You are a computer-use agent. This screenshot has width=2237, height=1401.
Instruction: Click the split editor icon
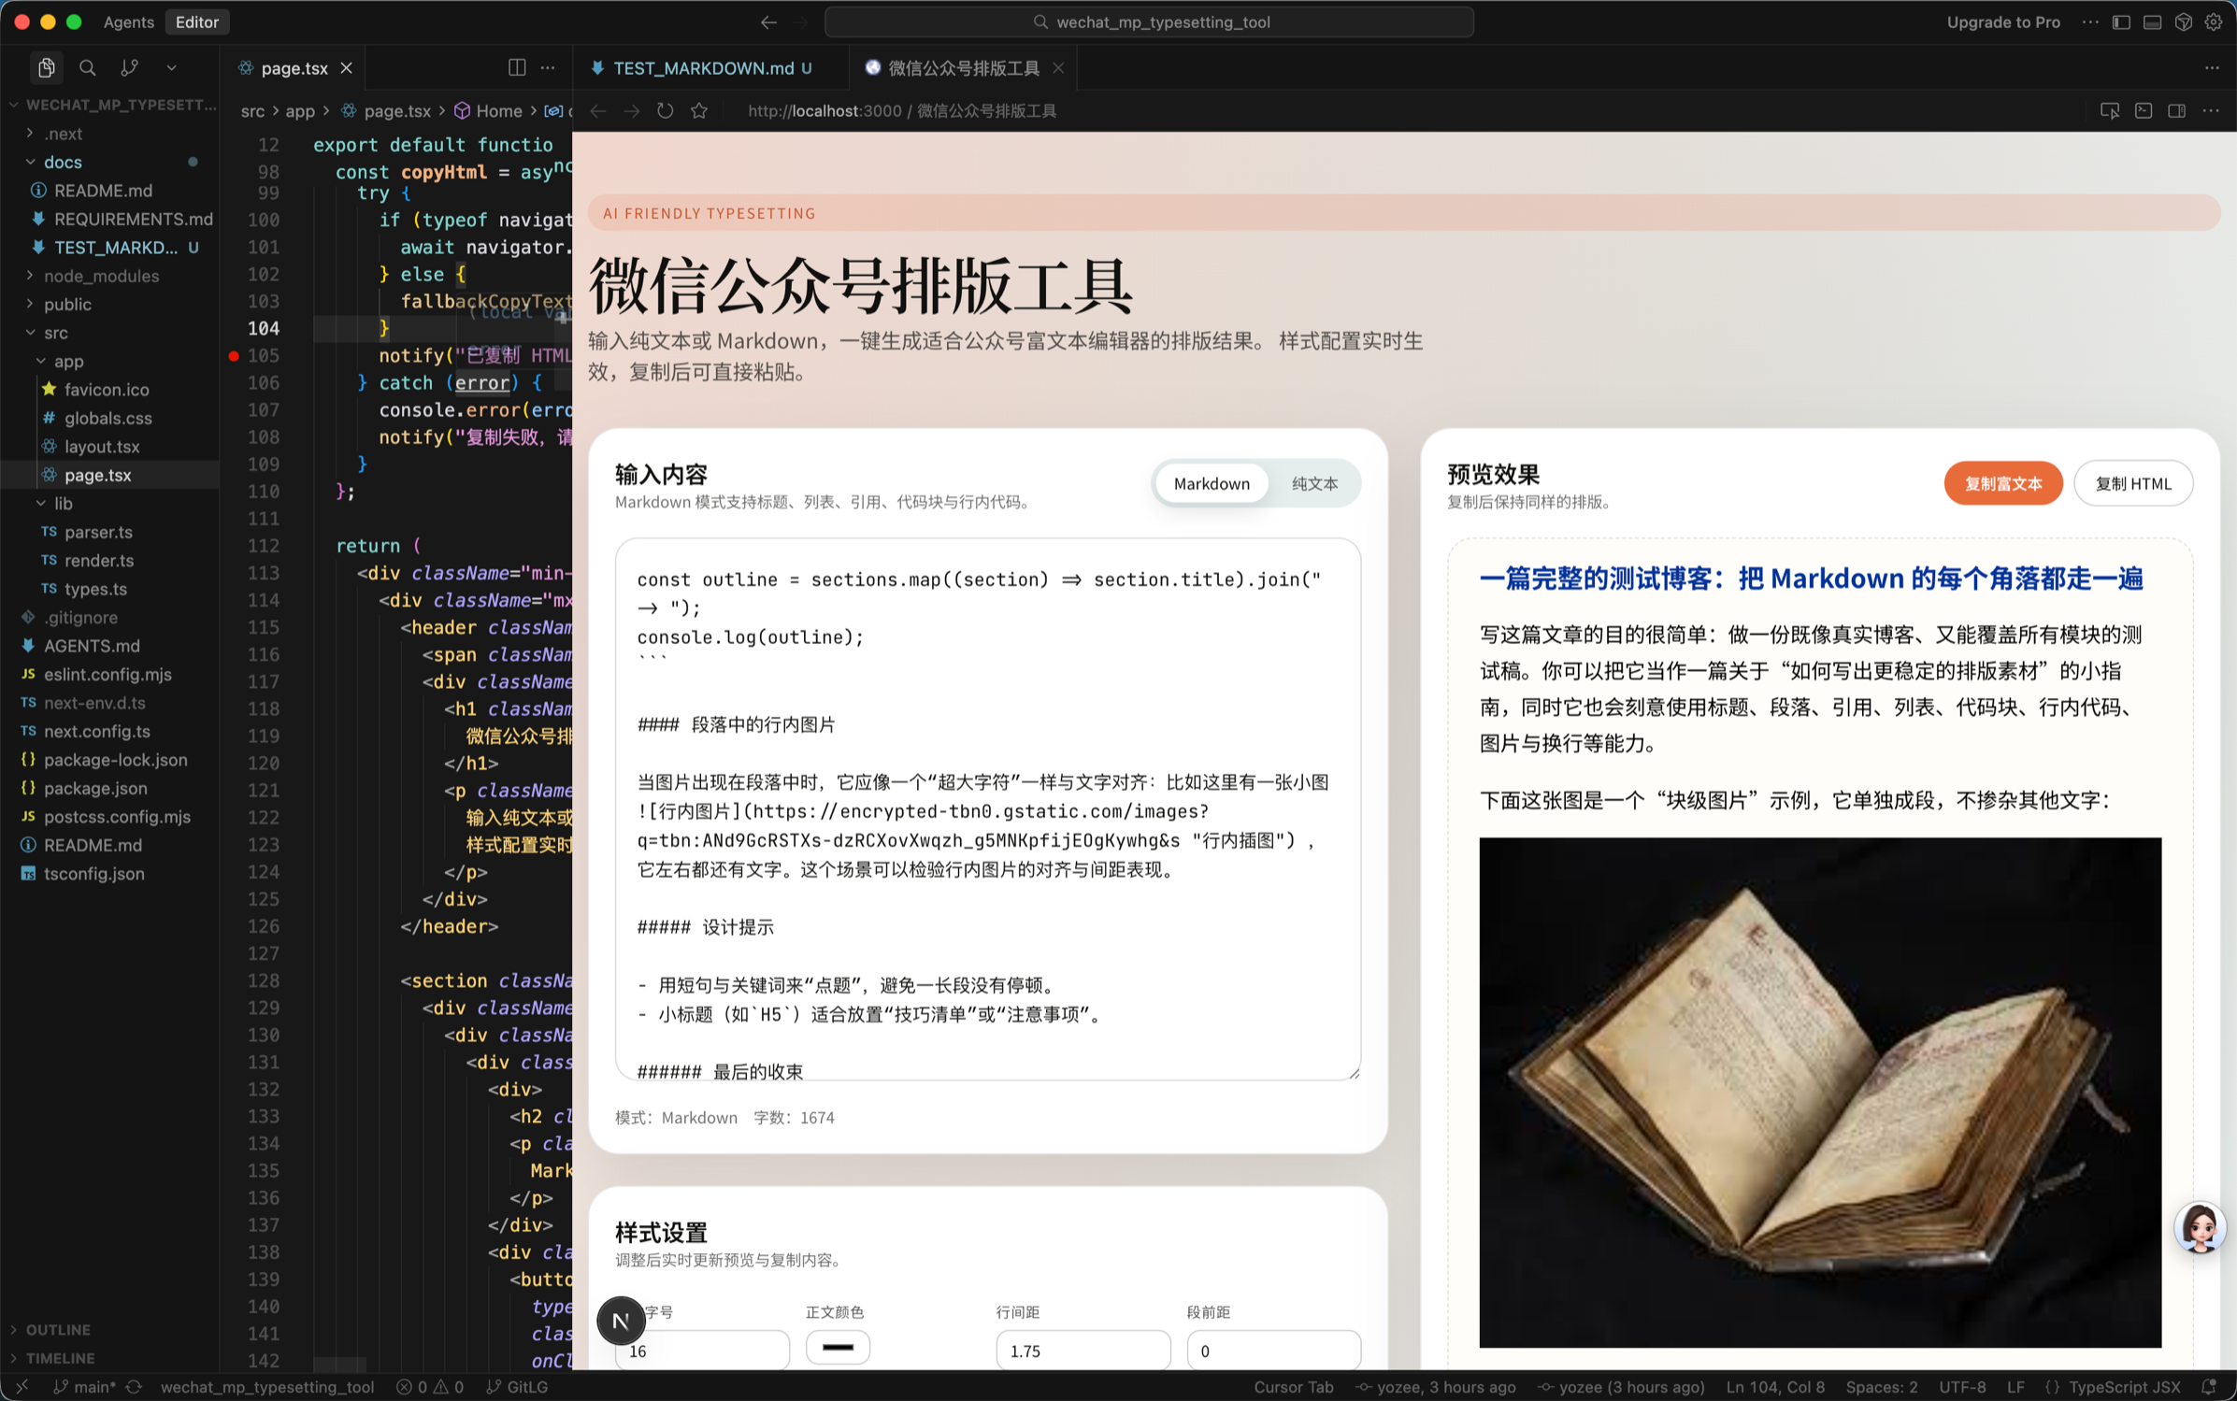pyautogui.click(x=516, y=67)
